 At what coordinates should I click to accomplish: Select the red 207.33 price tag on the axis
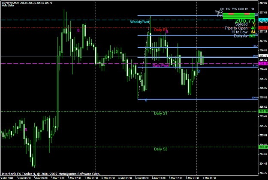(263, 28)
